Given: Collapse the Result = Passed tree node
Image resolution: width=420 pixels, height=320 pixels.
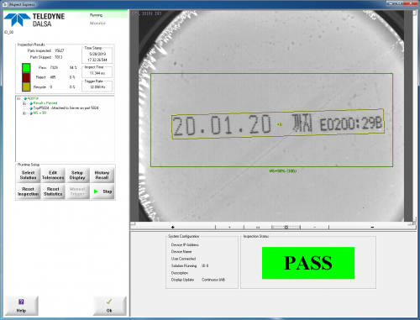Looking at the screenshot, I should [x=24, y=103].
